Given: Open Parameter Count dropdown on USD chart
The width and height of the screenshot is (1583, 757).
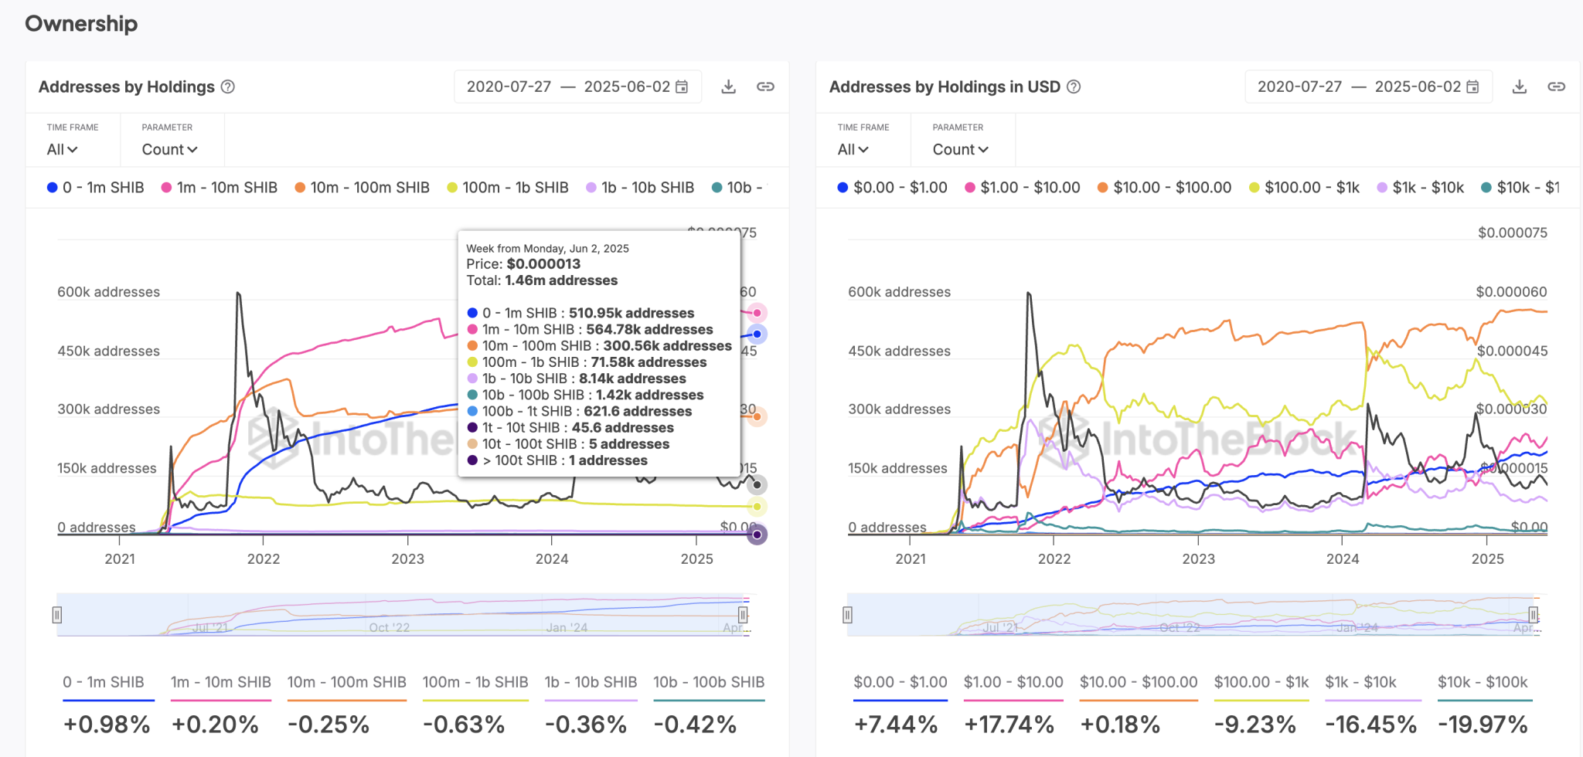Looking at the screenshot, I should 960,149.
